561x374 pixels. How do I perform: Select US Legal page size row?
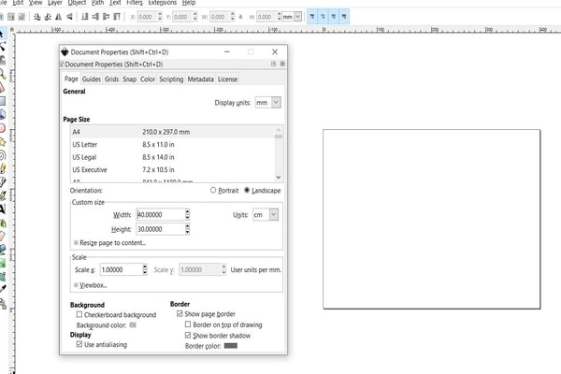pos(172,157)
